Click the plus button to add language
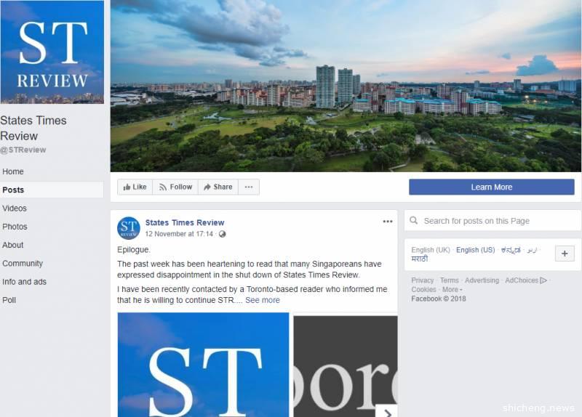 click(x=565, y=254)
